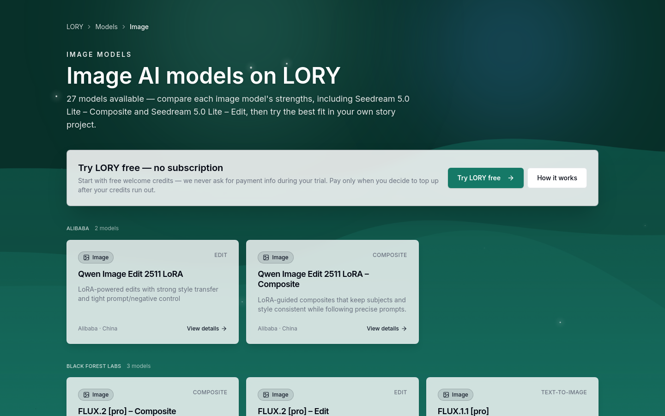The width and height of the screenshot is (665, 416).
Task: Open FLUX.2 [pro] – Edit card title
Action: (293, 411)
